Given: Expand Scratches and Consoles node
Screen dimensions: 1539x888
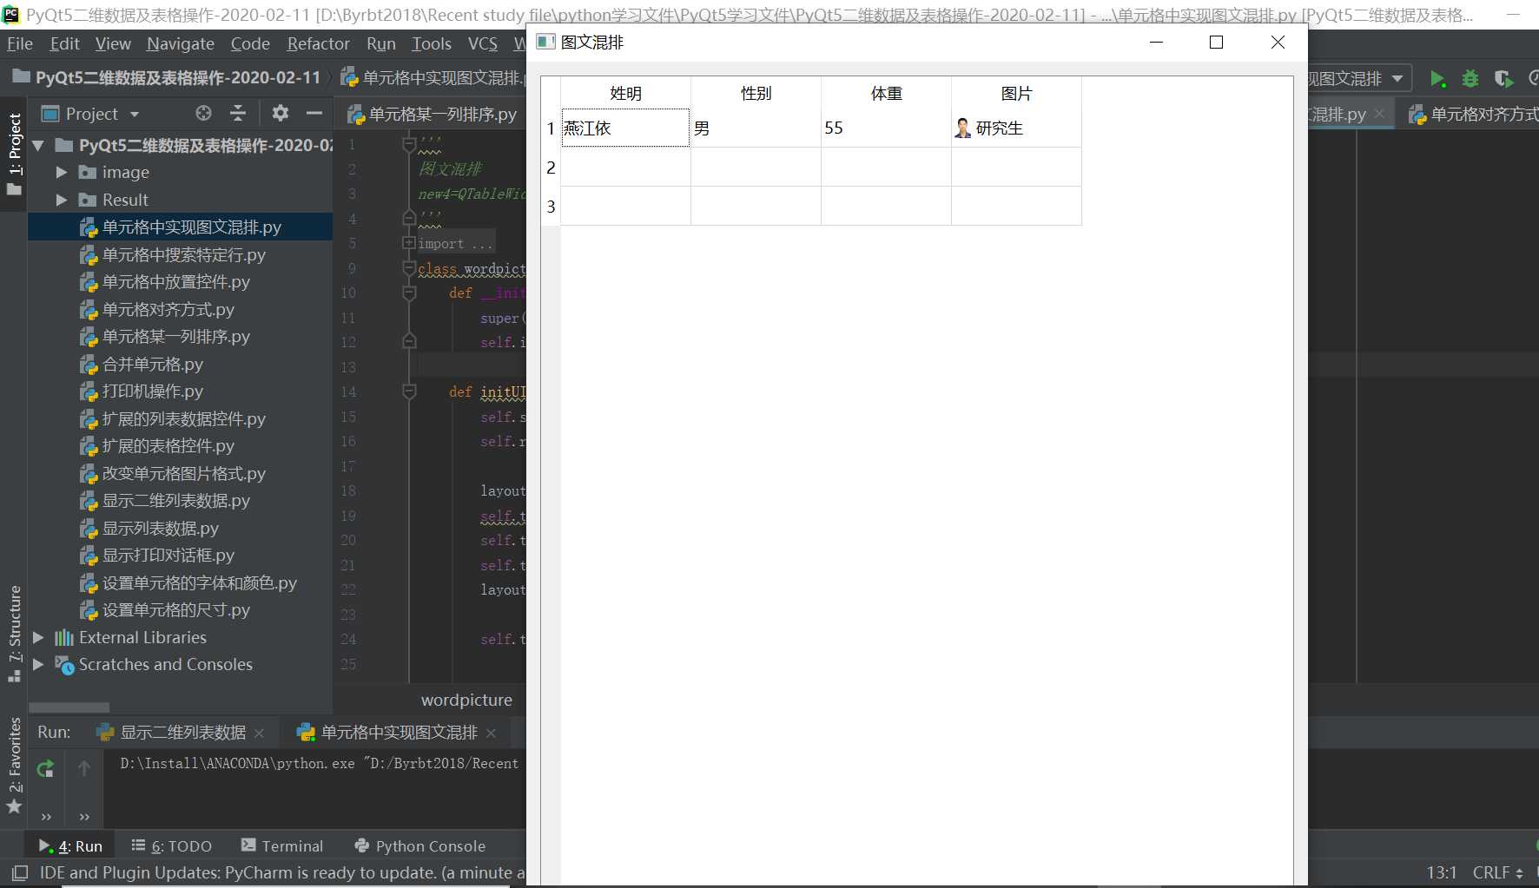Looking at the screenshot, I should [38, 664].
